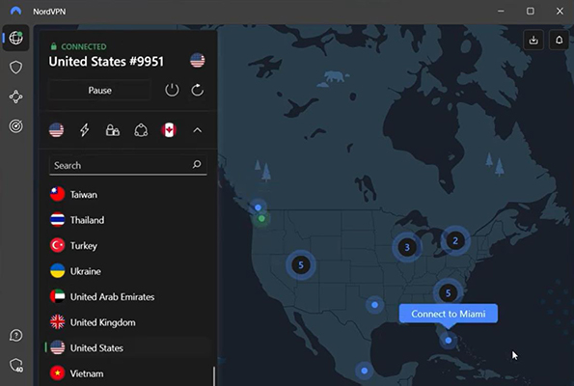Click the western US cluster of 5
This screenshot has width=574, height=386.
(301, 264)
